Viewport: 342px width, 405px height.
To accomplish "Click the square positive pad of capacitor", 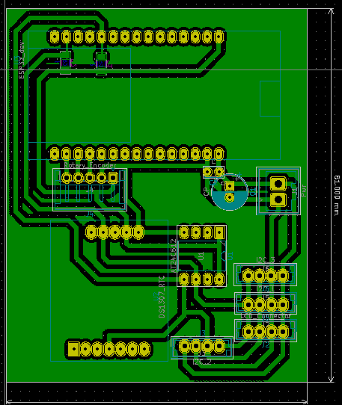I will (x=230, y=185).
